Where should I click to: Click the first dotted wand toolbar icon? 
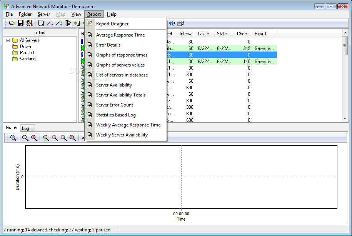click(x=50, y=23)
